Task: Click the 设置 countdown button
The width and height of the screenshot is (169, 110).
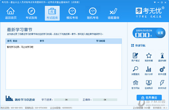Action: [160, 33]
